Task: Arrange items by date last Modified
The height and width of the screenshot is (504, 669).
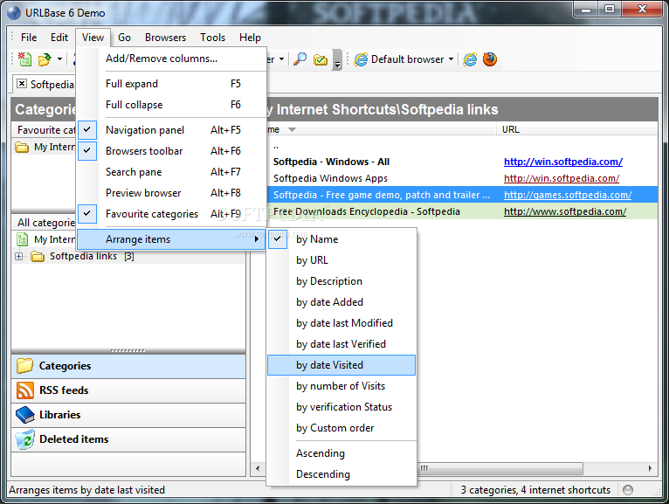Action: coord(341,323)
